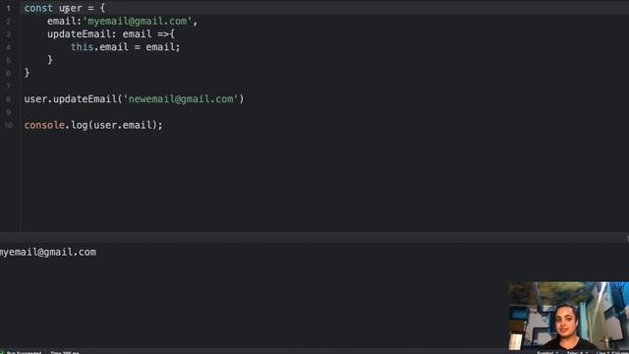Image resolution: width=629 pixels, height=354 pixels.
Task: Click the closing brace on line 6
Action: (x=27, y=73)
